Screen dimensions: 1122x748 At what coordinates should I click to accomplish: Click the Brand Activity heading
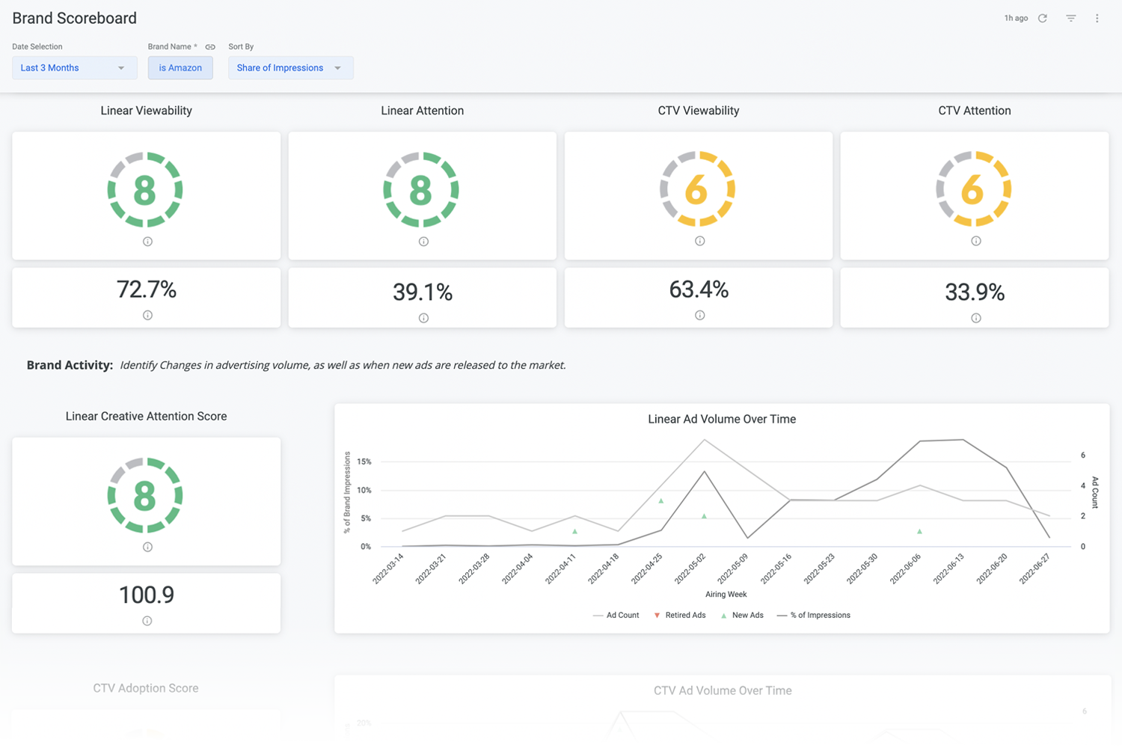tap(70, 365)
